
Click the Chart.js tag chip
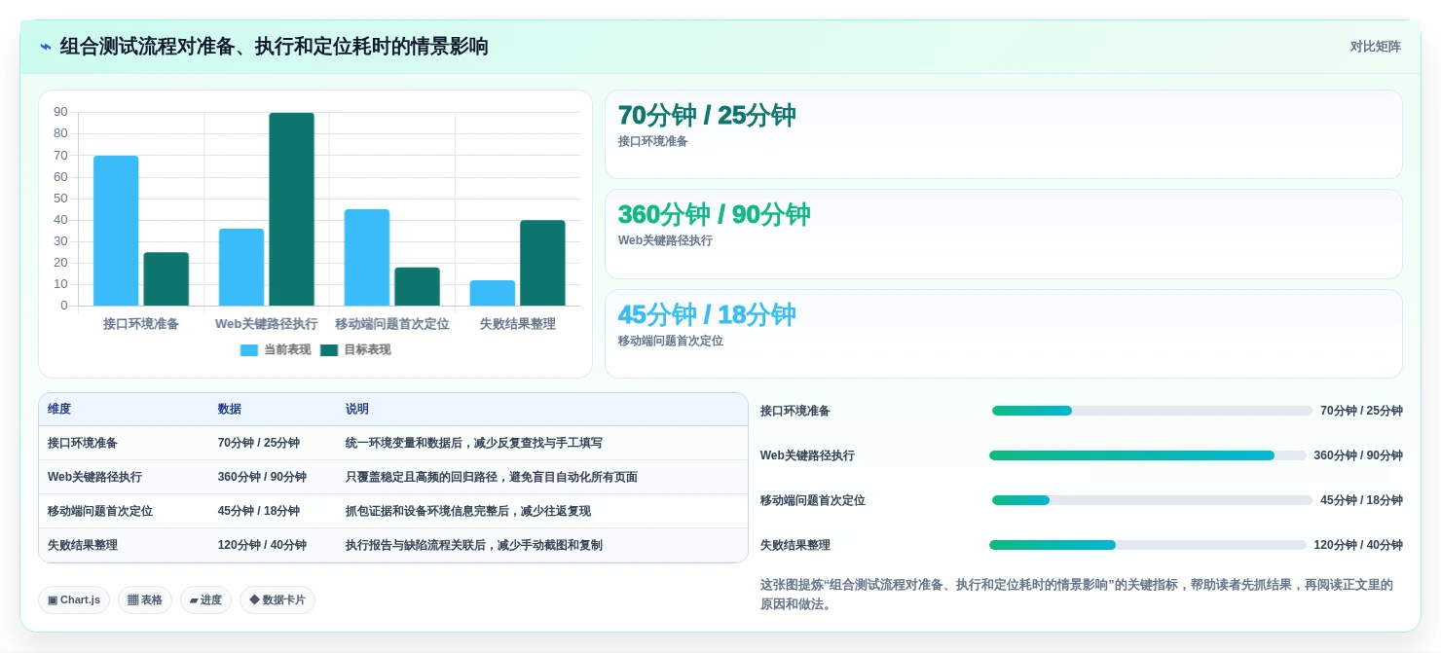[x=74, y=599]
